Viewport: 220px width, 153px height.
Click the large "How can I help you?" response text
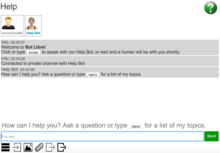[64, 125]
